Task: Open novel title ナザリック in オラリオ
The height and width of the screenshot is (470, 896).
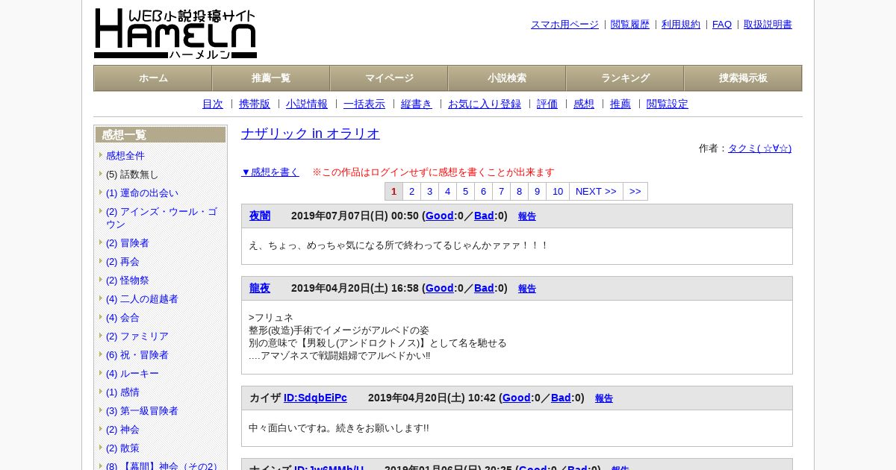Action: (x=311, y=134)
